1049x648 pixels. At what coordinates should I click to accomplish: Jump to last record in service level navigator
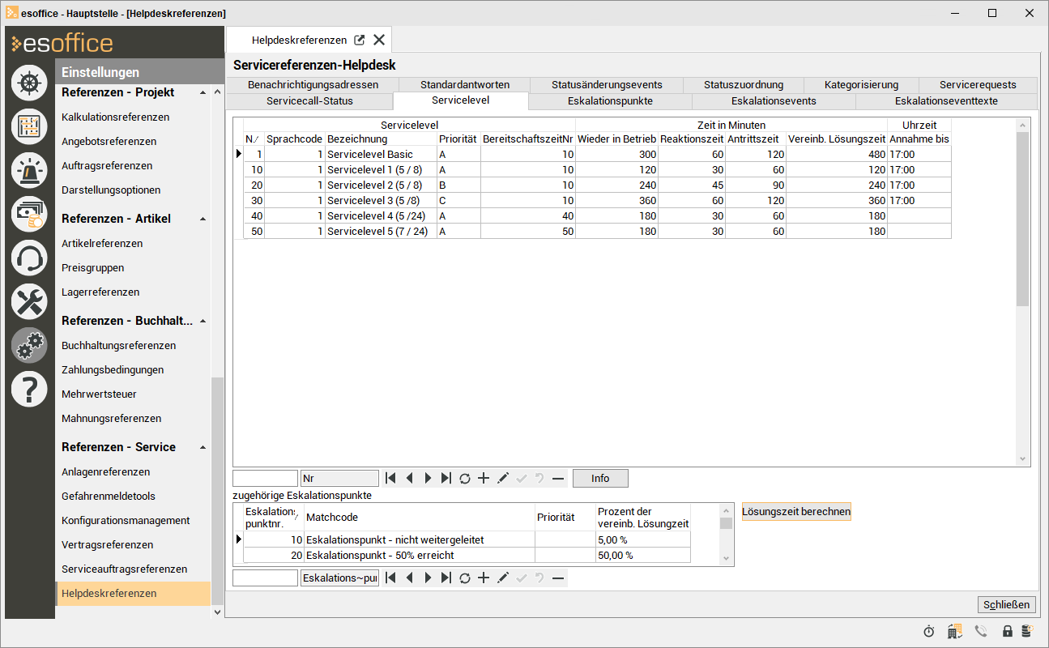pos(446,479)
